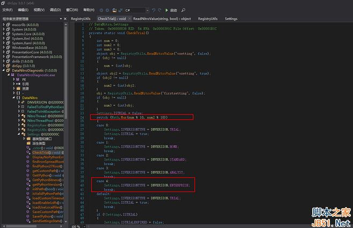Click the PE node icon

[x=18, y=79]
